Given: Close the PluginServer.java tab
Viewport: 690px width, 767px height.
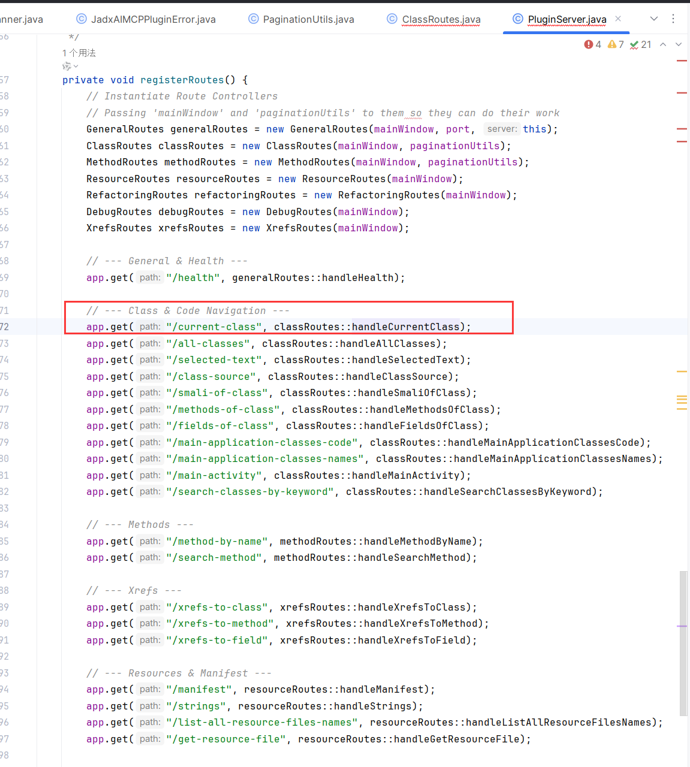Looking at the screenshot, I should (618, 19).
